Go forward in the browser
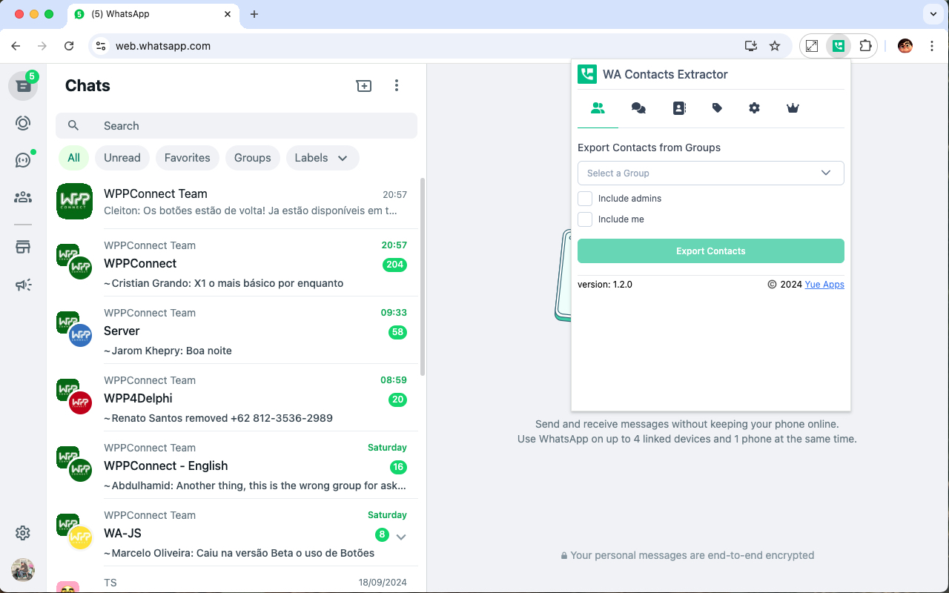Screen dimensions: 949x593 click(42, 46)
